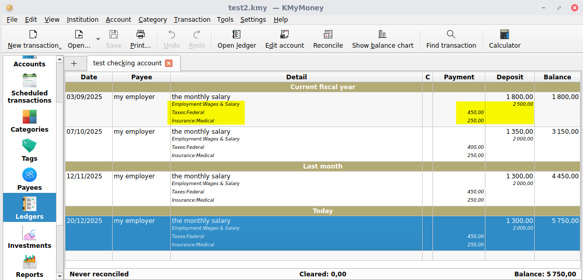Open the Payees view in sidebar
Image resolution: width=583 pixels, height=280 pixels.
(x=30, y=179)
